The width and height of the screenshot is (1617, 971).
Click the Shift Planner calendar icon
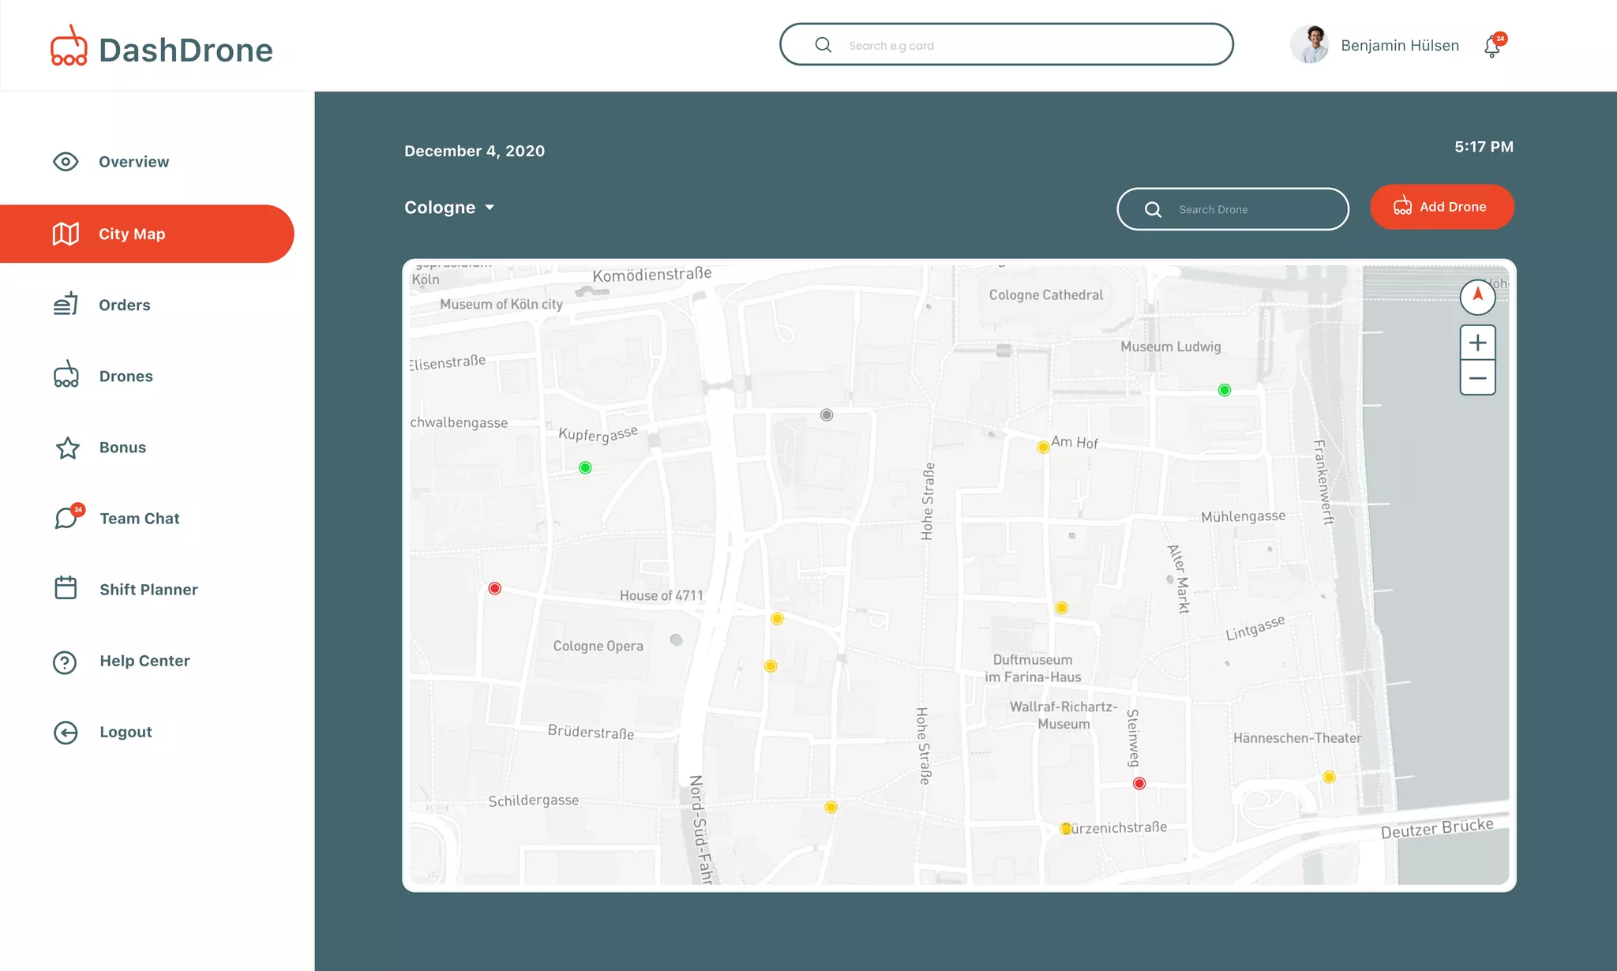click(66, 588)
